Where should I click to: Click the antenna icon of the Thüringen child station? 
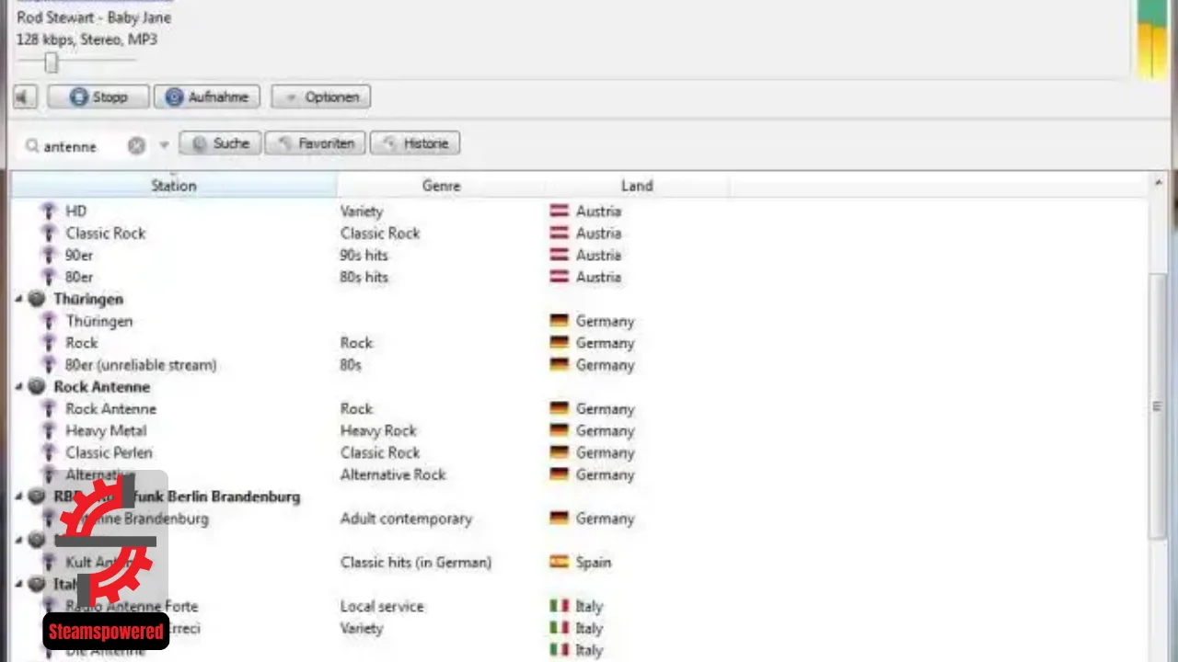click(49, 322)
